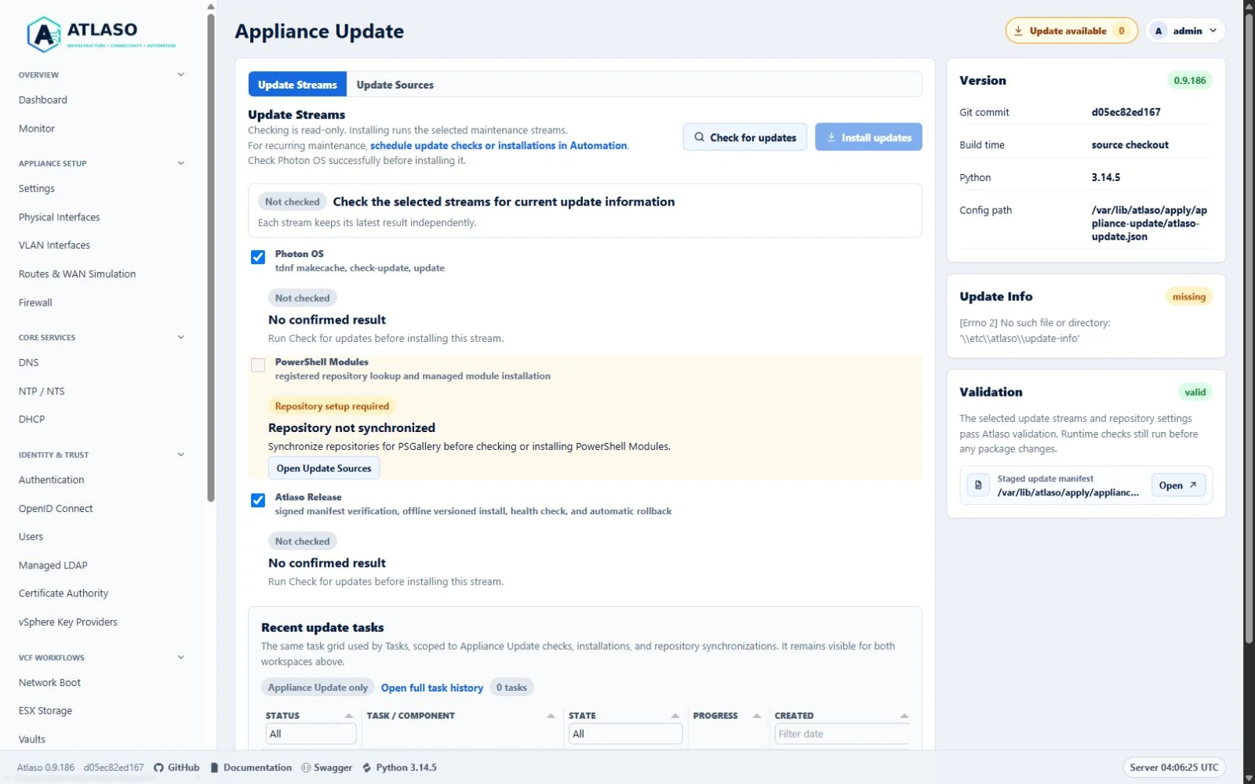
Task: Open vSphere Key Providers page
Action: tap(68, 622)
